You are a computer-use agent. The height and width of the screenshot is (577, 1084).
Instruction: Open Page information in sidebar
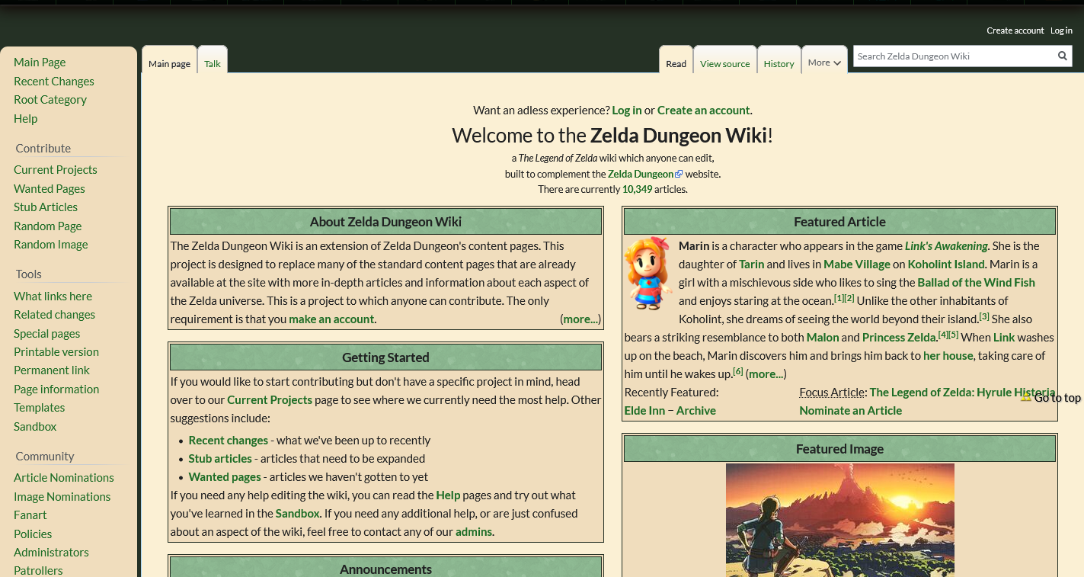[56, 389]
